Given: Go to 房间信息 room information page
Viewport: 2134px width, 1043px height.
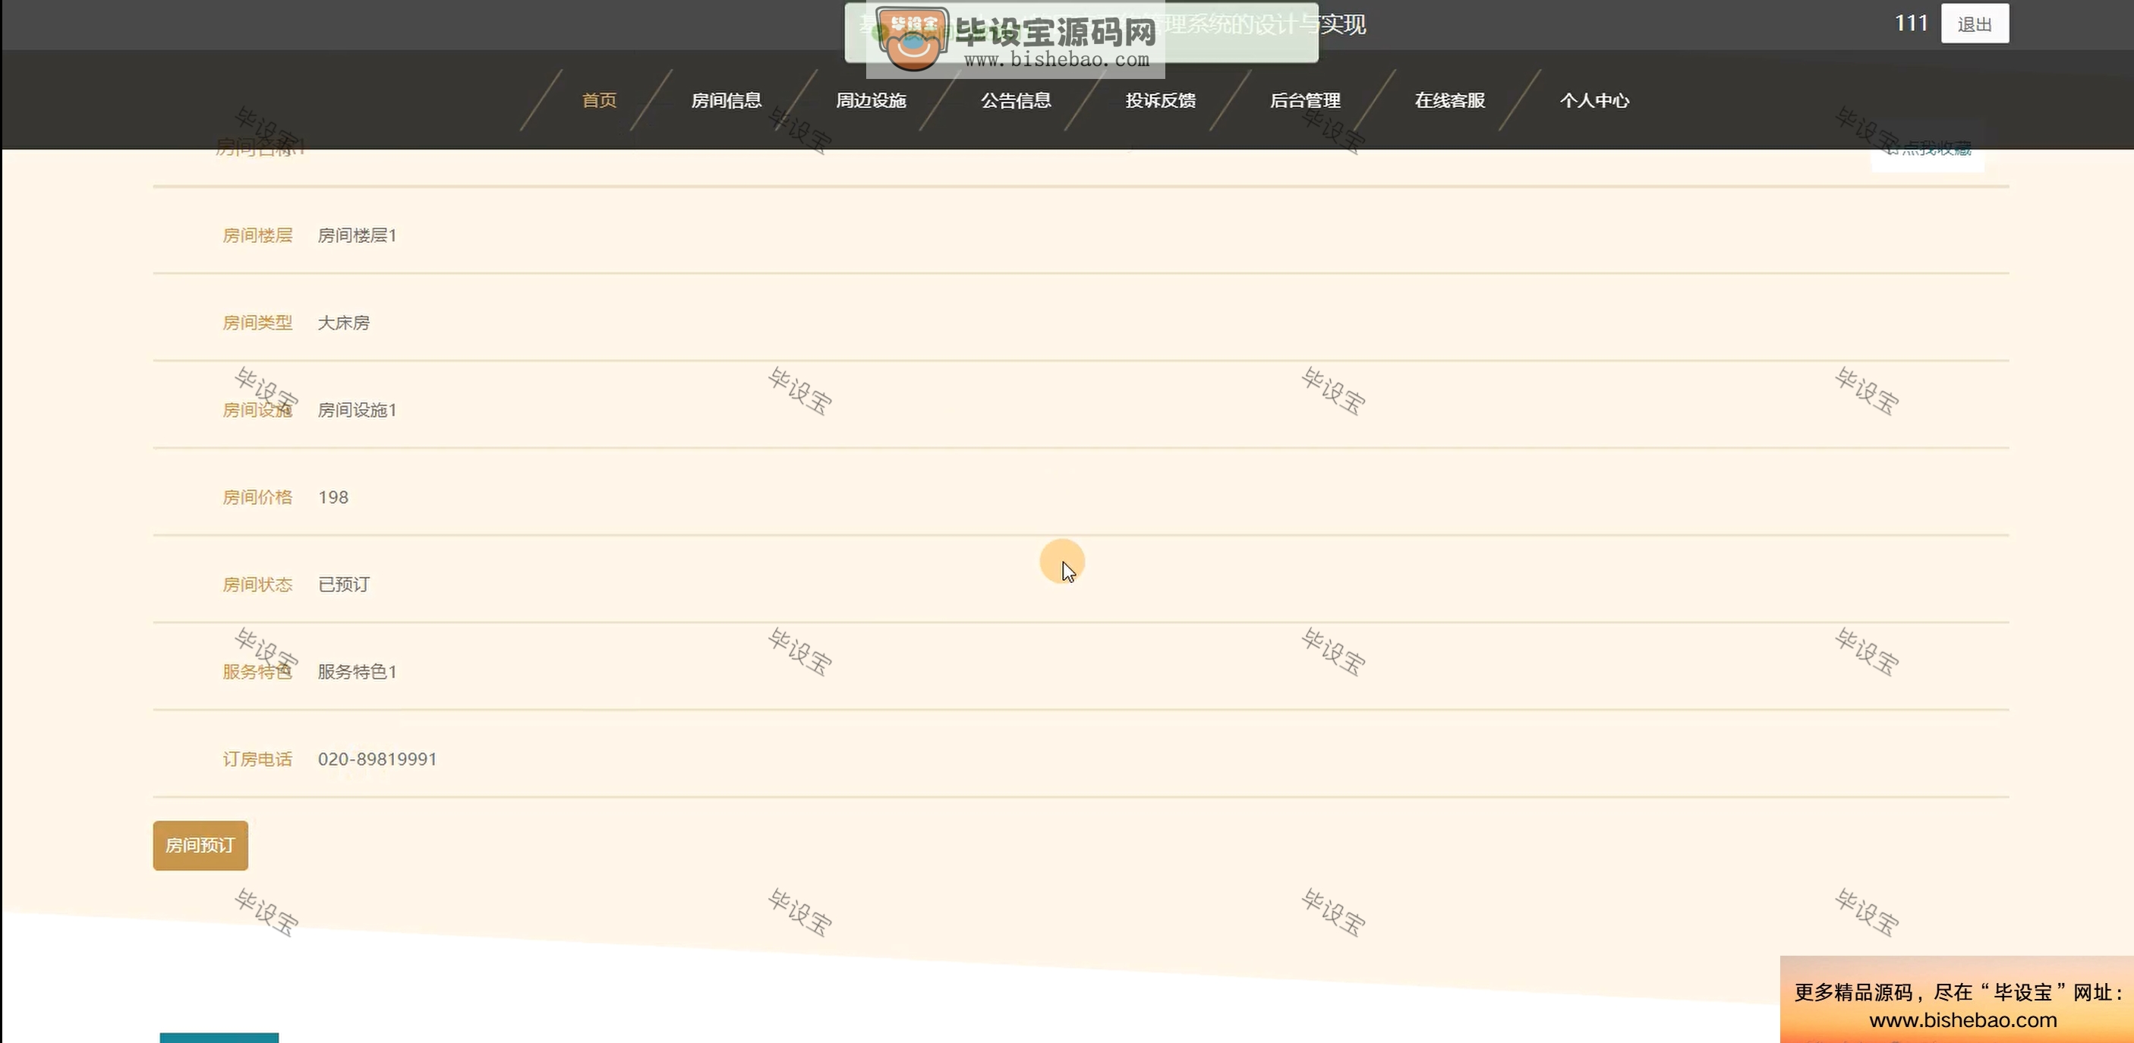Looking at the screenshot, I should (x=726, y=100).
